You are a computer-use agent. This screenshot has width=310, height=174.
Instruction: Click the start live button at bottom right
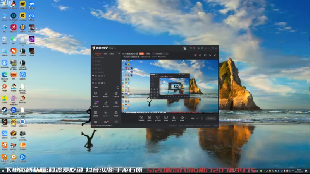tap(211, 119)
